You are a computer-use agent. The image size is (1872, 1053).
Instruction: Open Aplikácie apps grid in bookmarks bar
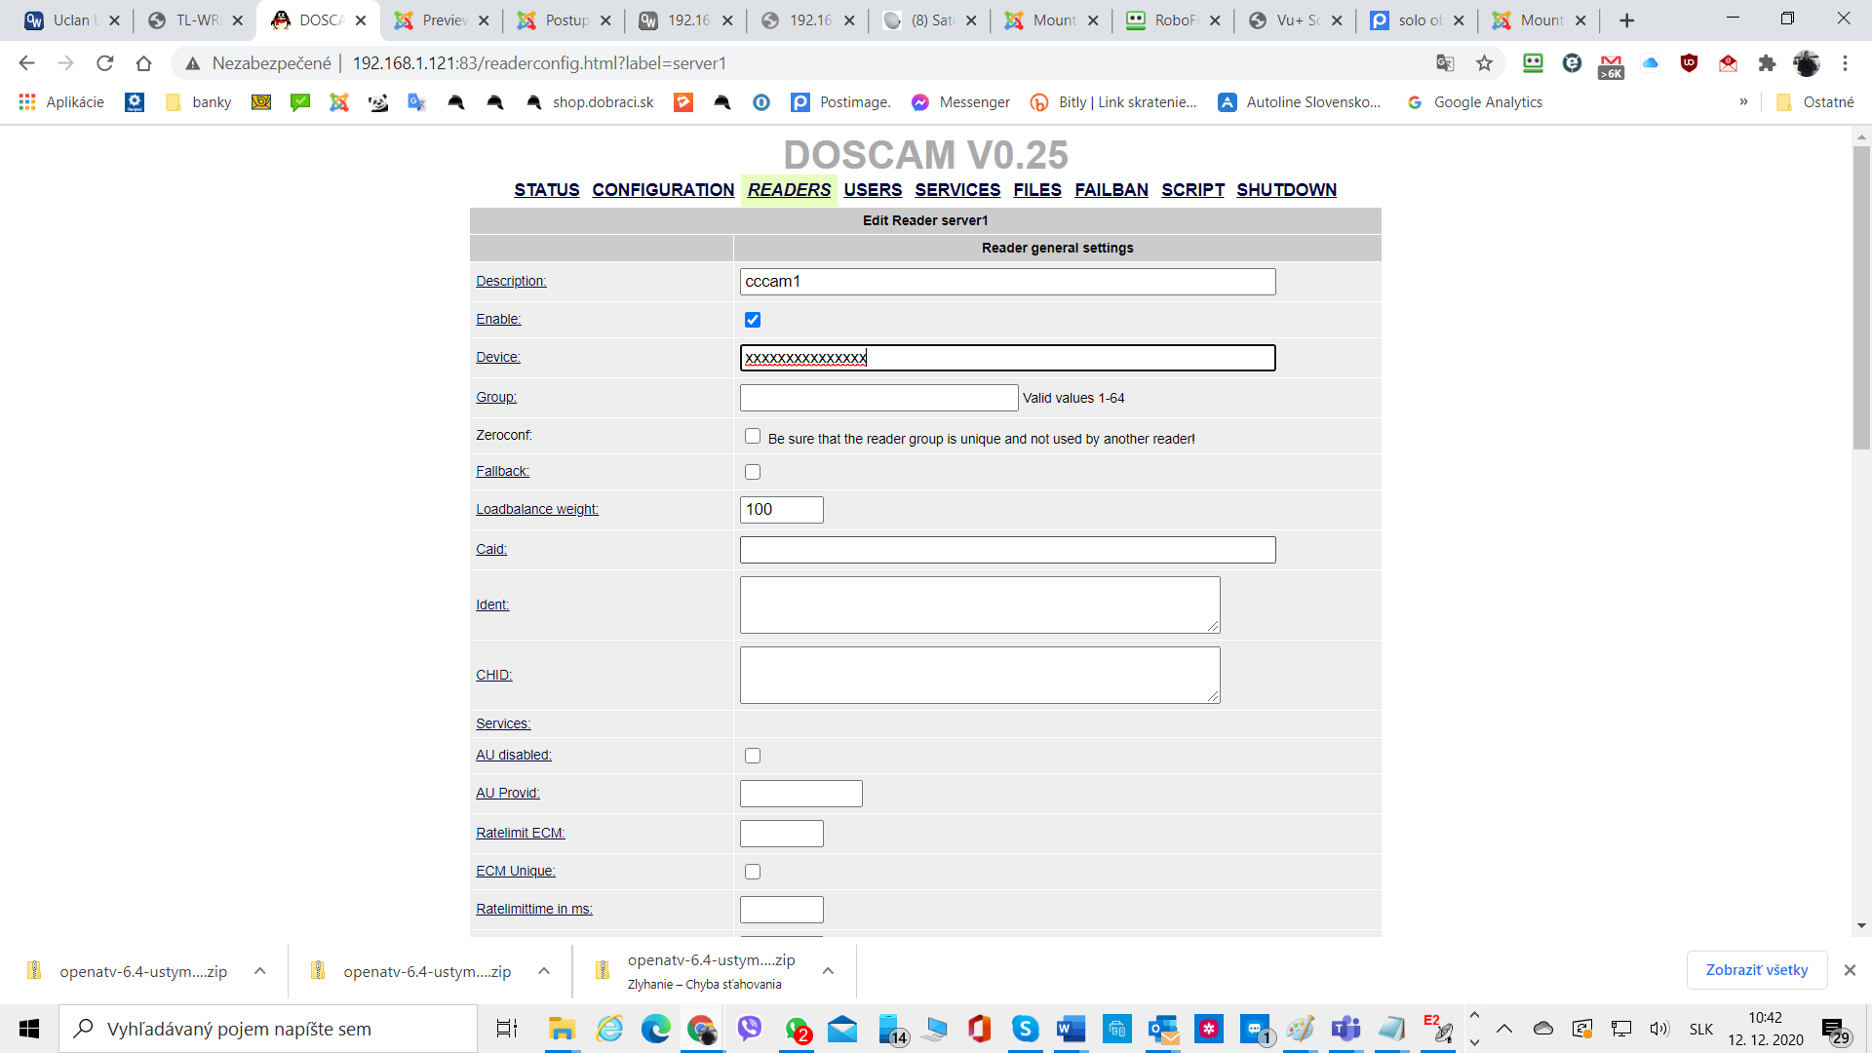[x=27, y=102]
